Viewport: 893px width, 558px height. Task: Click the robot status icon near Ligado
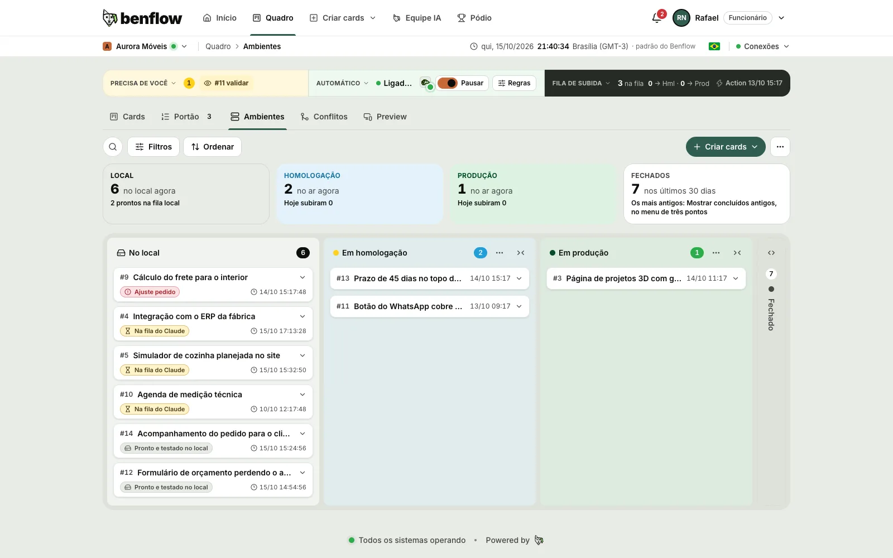(x=426, y=83)
